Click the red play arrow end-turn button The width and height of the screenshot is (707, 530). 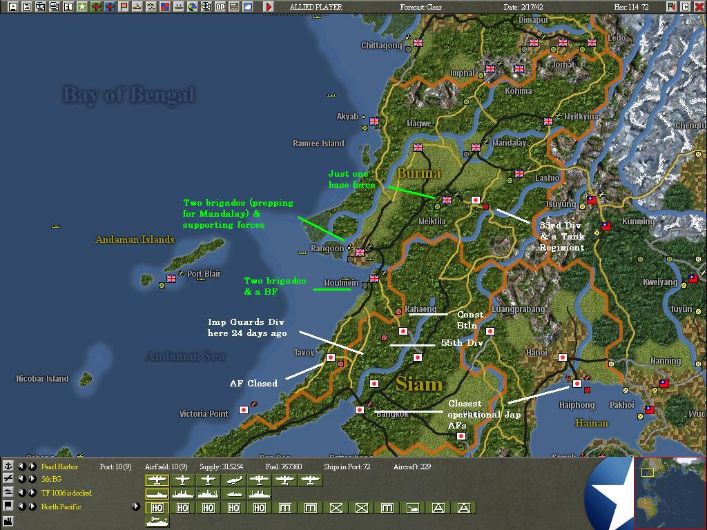tap(269, 7)
